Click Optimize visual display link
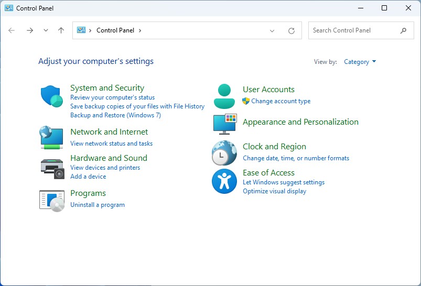The height and width of the screenshot is (286, 421). tap(274, 191)
